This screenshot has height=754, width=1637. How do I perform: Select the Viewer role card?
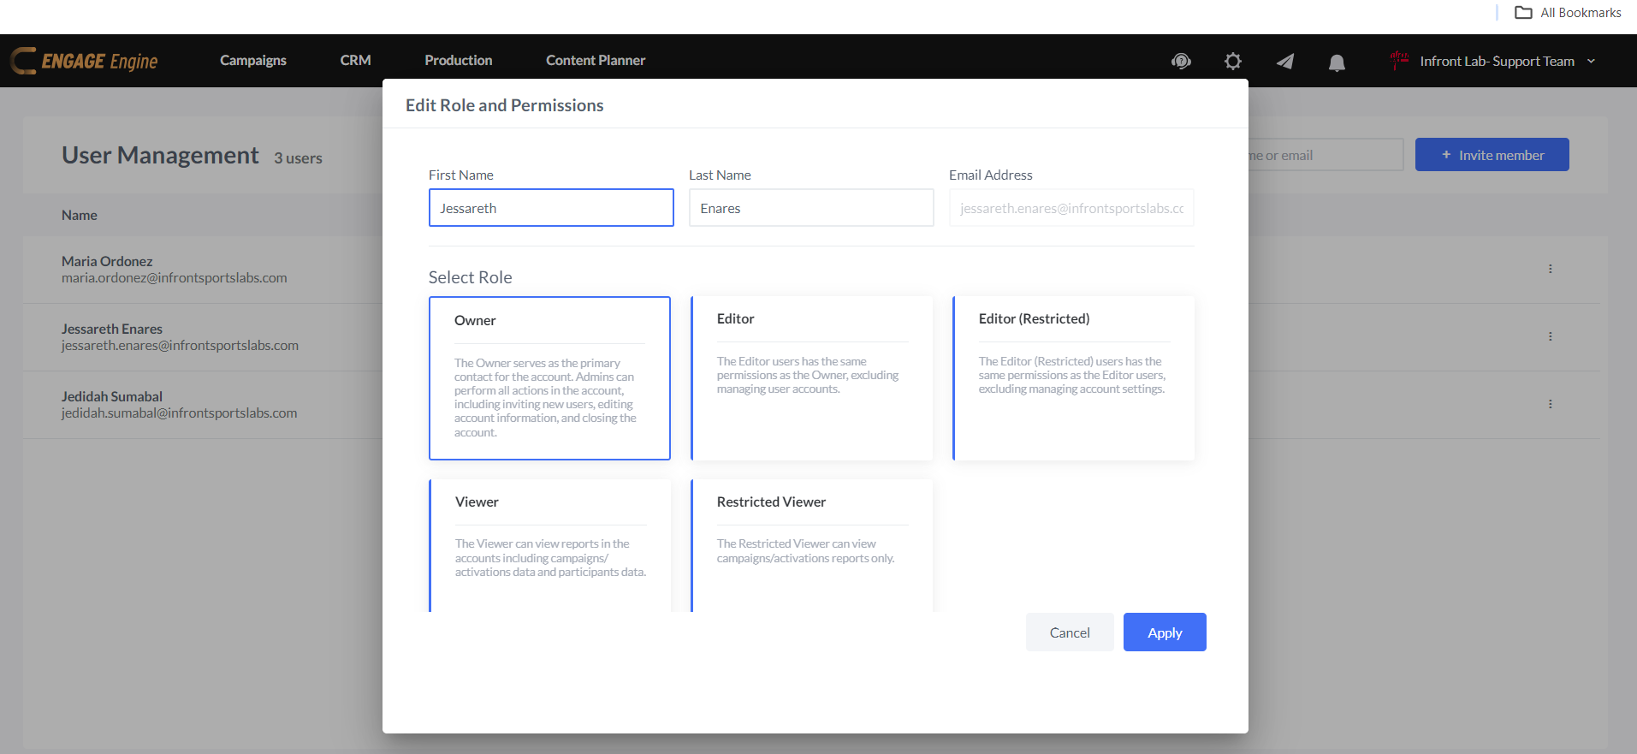click(x=549, y=544)
